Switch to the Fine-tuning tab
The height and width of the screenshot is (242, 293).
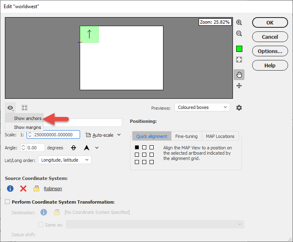pyautogui.click(x=186, y=136)
